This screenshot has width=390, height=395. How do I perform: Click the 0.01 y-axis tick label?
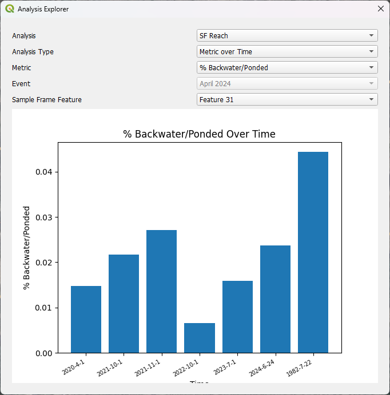(43, 308)
